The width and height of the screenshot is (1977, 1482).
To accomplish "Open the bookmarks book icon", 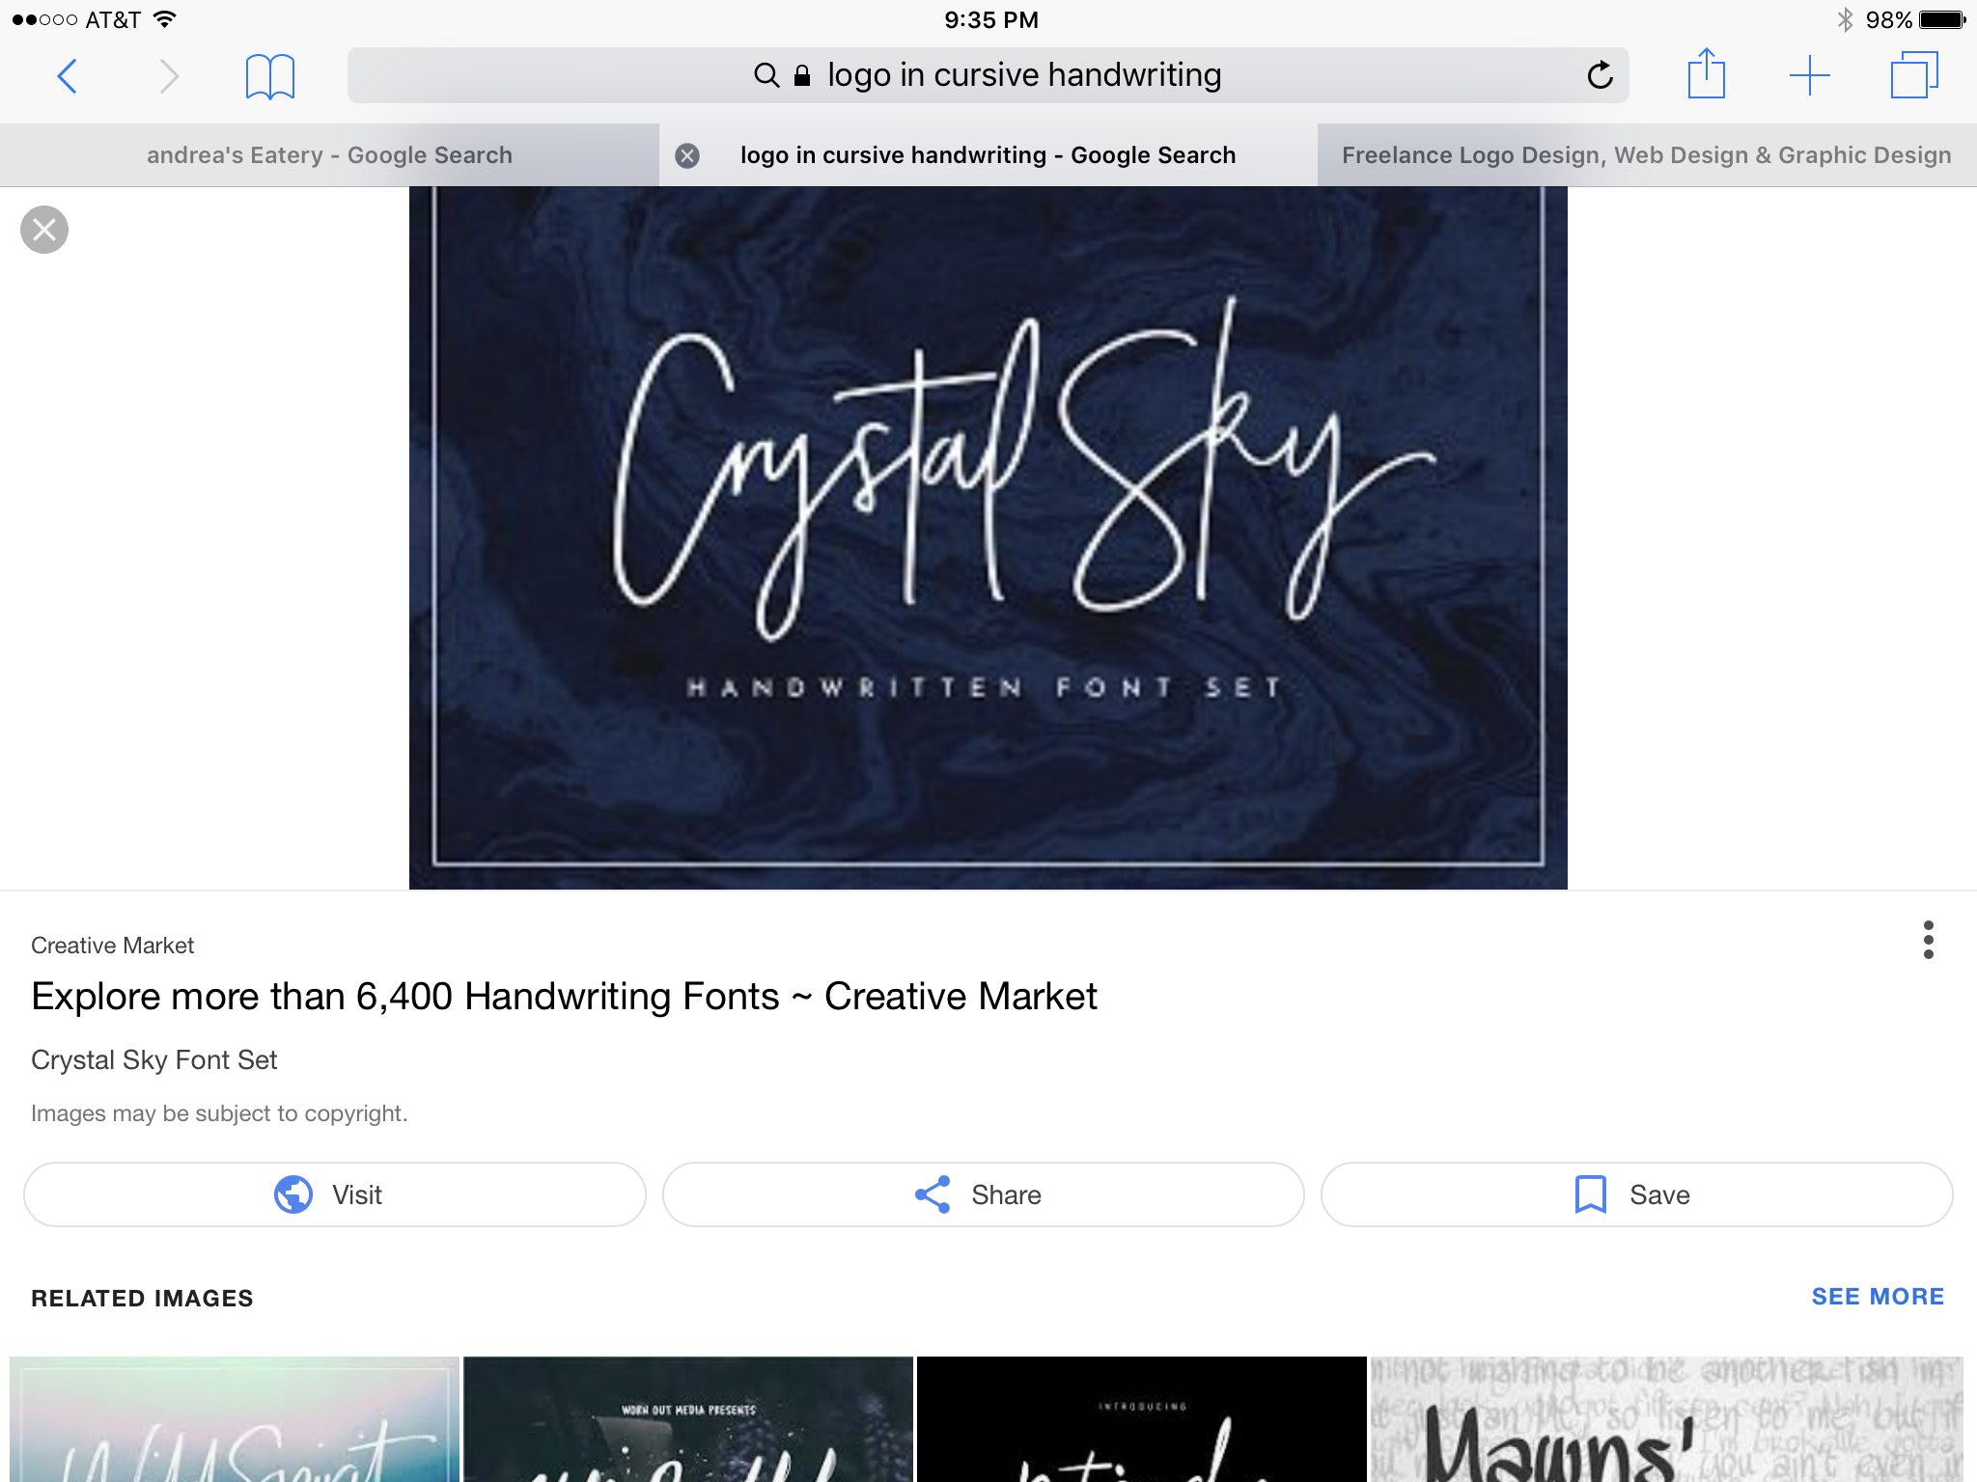I will tap(270, 75).
